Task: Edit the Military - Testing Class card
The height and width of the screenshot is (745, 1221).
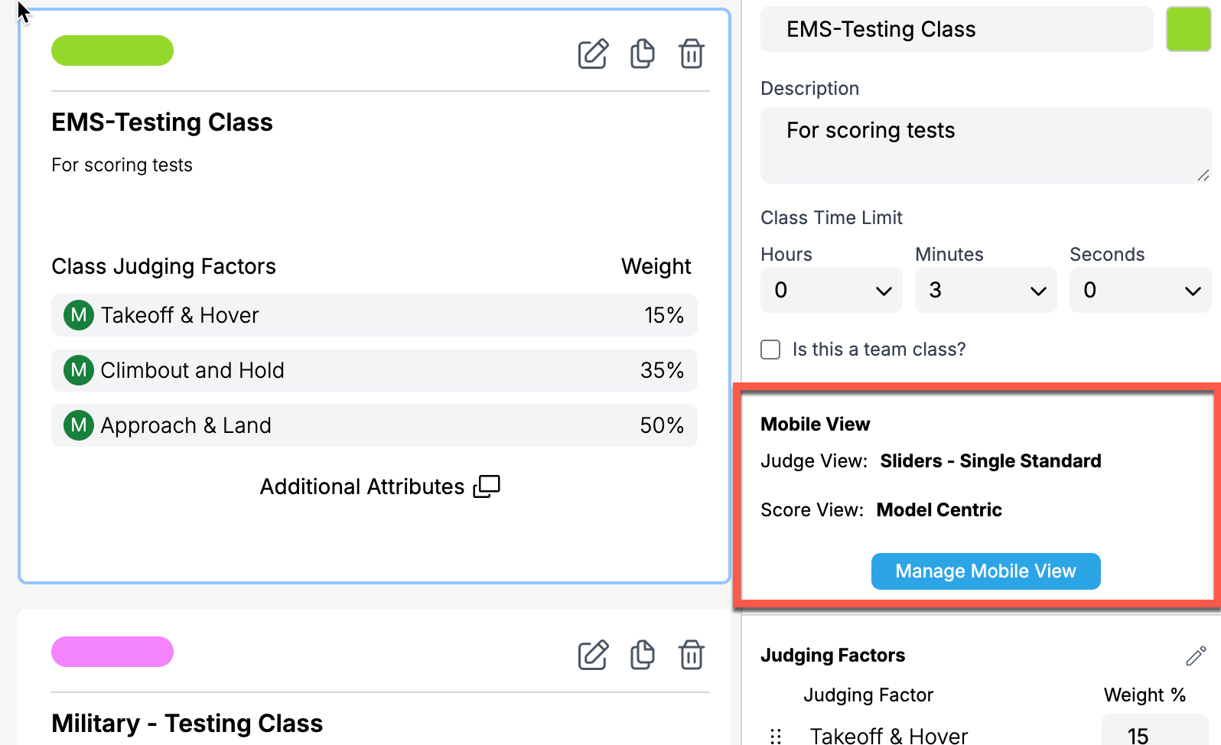Action: pos(593,655)
